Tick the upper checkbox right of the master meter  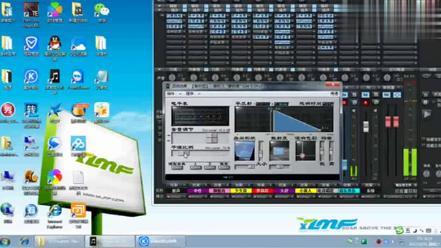click(423, 139)
